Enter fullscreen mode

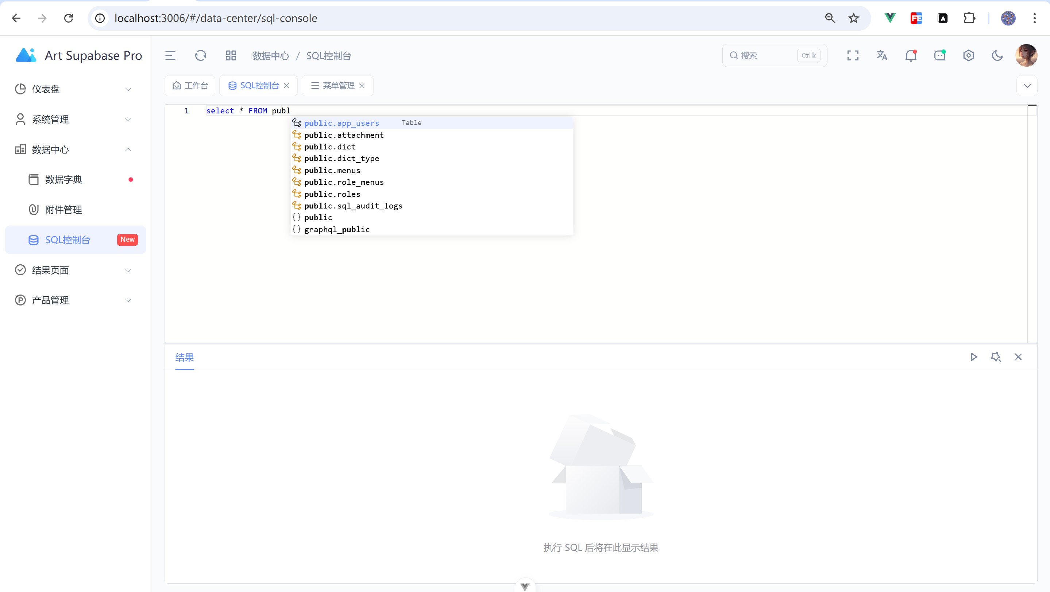(853, 55)
